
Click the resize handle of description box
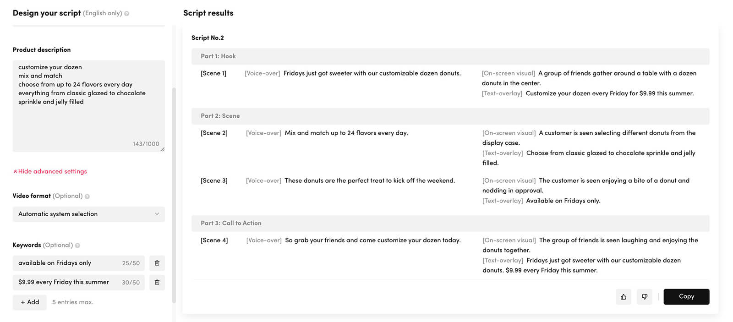[162, 149]
